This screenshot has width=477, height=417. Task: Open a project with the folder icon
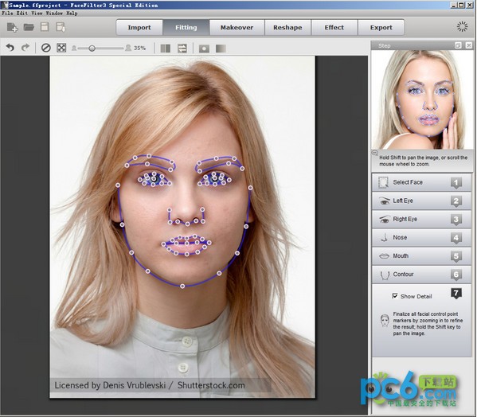29,27
